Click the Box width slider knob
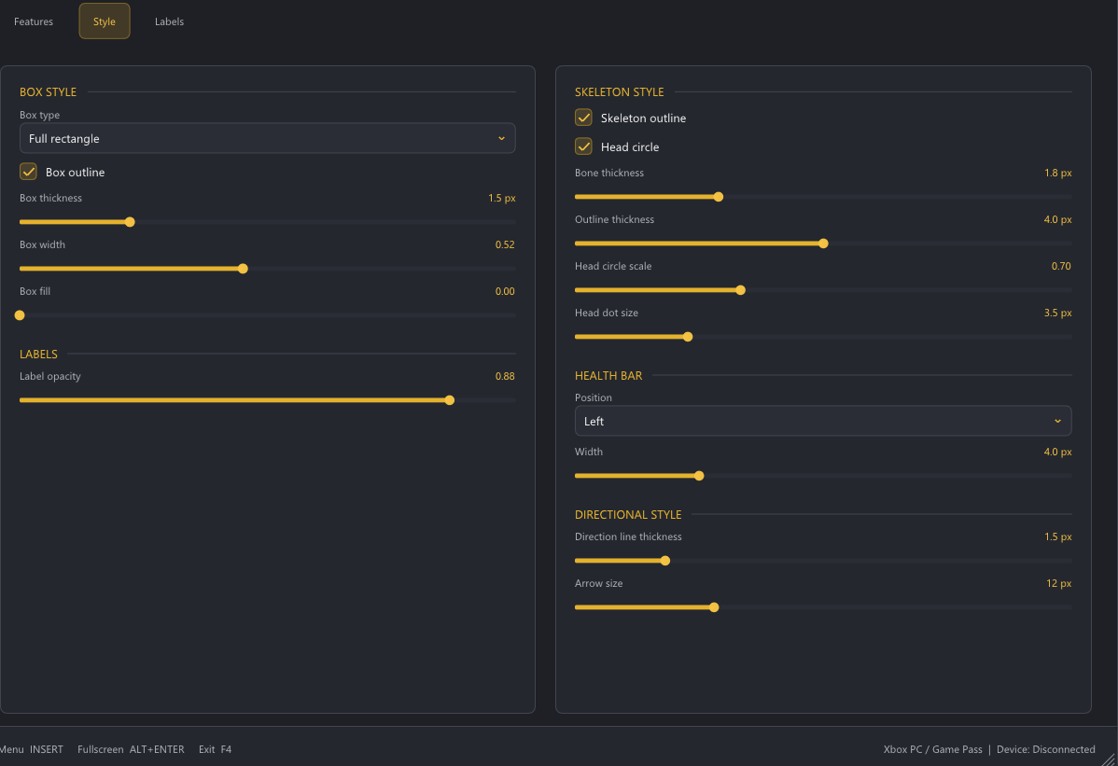Image resolution: width=1118 pixels, height=766 pixels. click(x=244, y=269)
